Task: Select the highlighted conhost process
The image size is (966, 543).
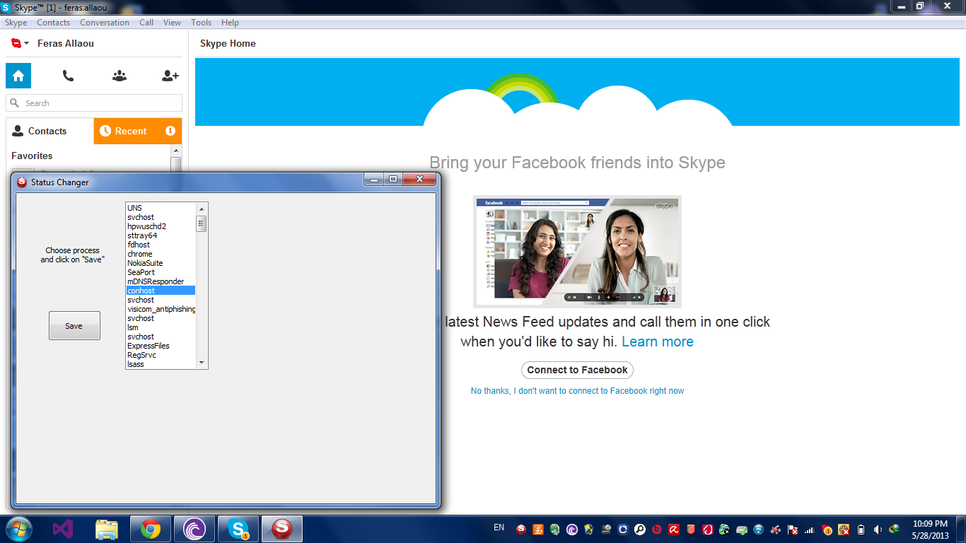Action: pos(161,291)
